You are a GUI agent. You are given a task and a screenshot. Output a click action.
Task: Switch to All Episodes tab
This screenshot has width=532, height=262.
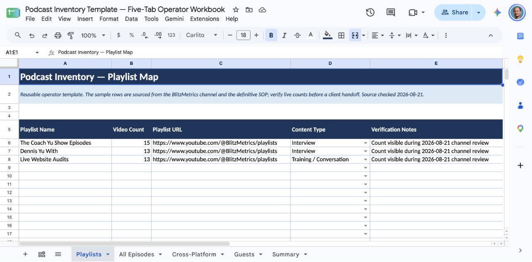point(137,254)
